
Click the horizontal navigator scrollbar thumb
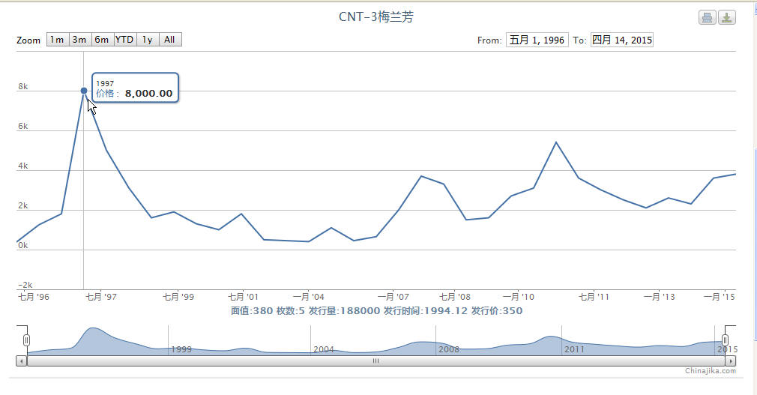coord(376,361)
